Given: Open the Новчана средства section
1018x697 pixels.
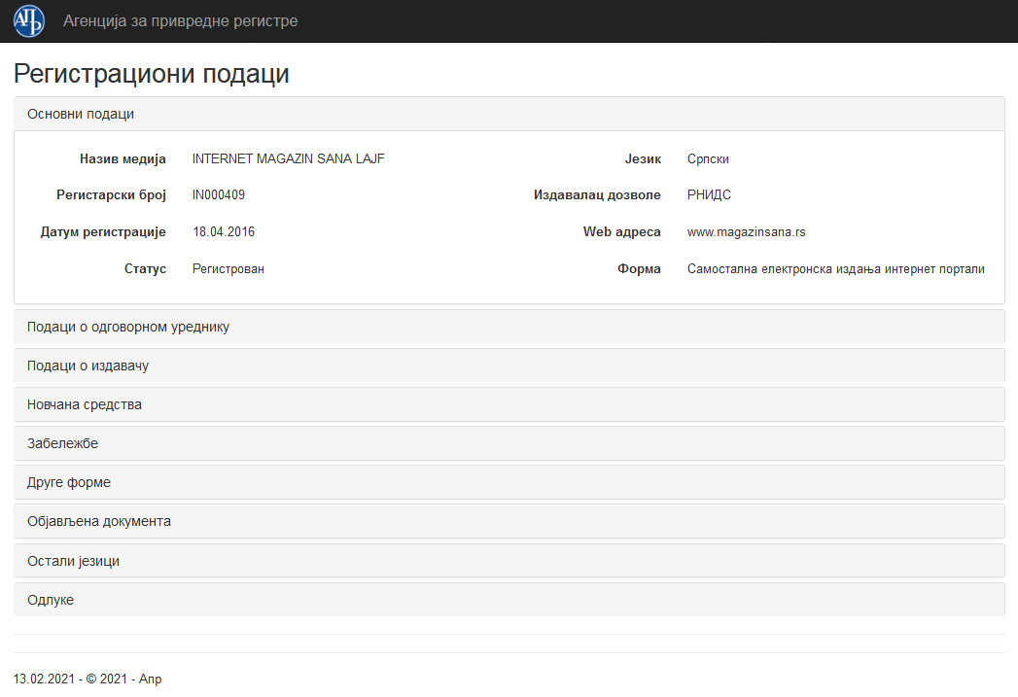Looking at the screenshot, I should [x=85, y=404].
